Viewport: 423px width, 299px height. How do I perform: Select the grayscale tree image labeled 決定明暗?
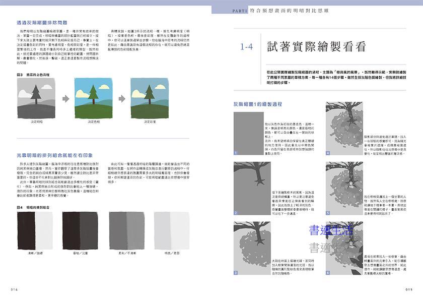click(37, 98)
